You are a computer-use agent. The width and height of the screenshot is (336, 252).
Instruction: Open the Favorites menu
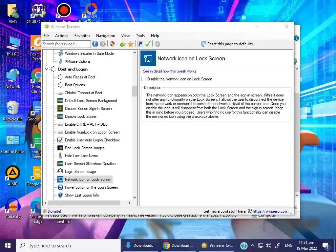82,36
